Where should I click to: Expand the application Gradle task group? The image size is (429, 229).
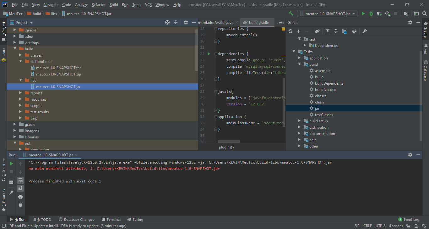300,58
